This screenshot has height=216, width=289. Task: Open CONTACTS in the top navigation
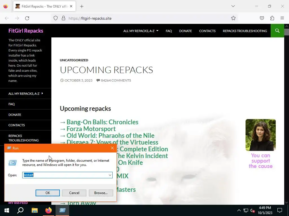[207, 31]
